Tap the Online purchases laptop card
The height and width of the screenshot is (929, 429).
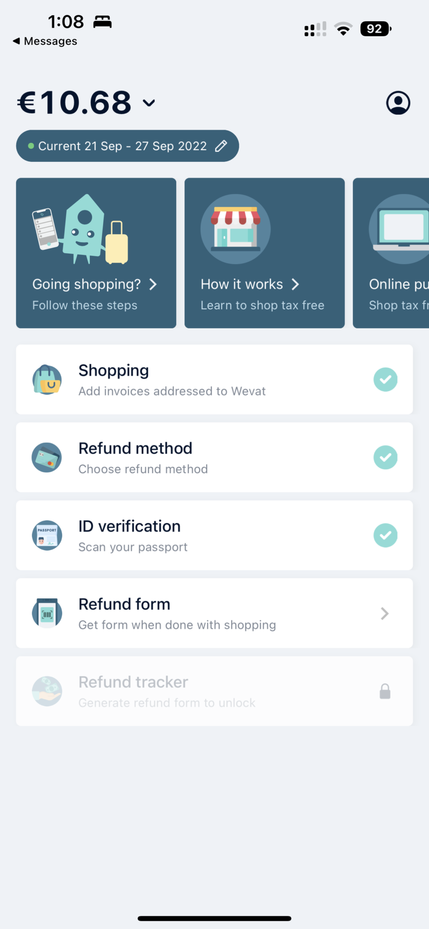coord(391,253)
